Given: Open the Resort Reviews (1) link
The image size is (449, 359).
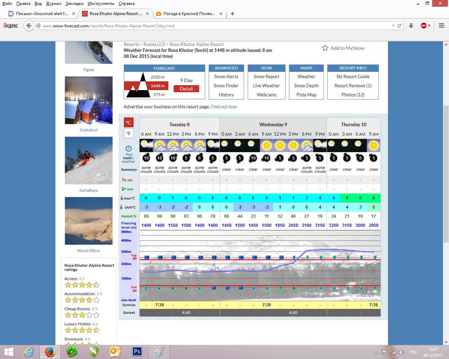Looking at the screenshot, I should [x=353, y=86].
